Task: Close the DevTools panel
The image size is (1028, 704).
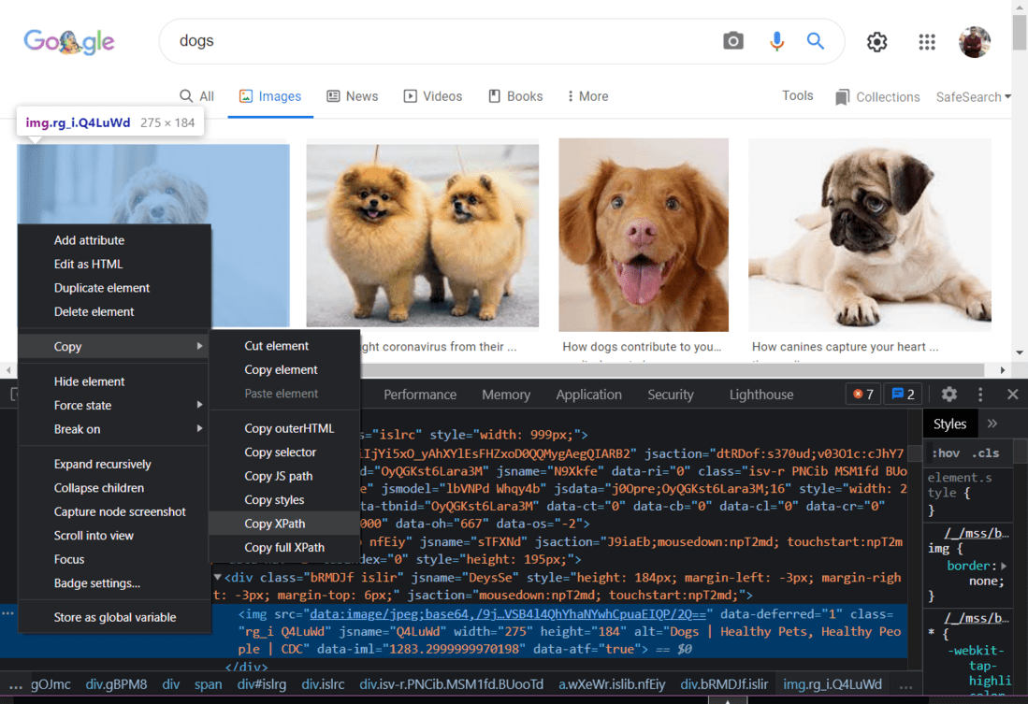Action: click(1012, 394)
